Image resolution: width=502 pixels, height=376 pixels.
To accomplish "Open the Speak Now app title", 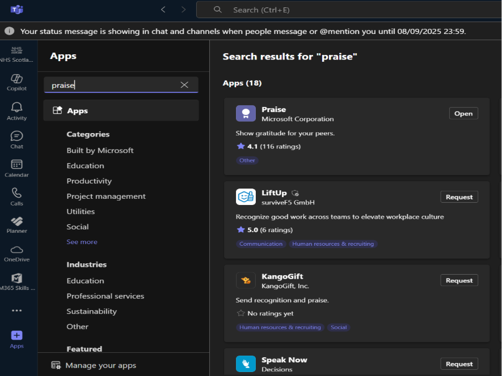I will [284, 360].
